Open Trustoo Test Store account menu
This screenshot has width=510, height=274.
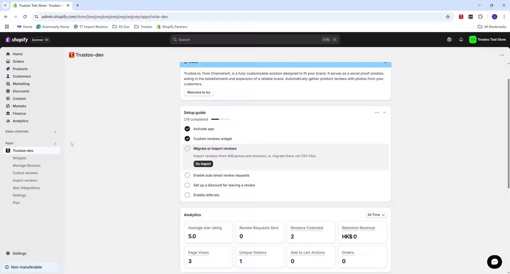pyautogui.click(x=487, y=40)
